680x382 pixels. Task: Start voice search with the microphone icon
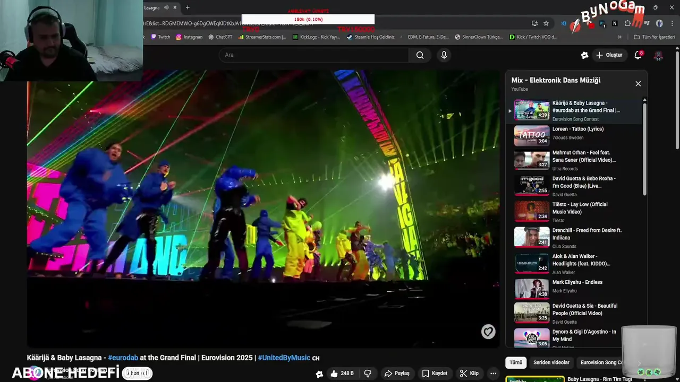pos(444,55)
